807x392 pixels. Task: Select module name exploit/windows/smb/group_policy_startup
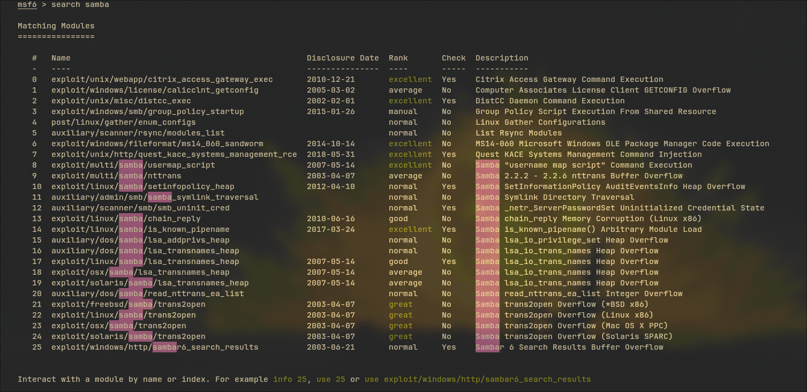148,111
